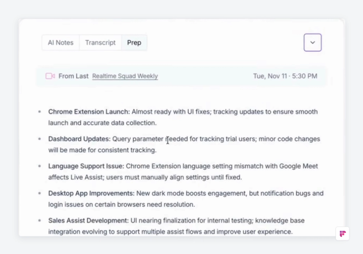Select the 'Dashboard Updates:' heading text
Viewport: 363px width, 254px height.
click(79, 139)
